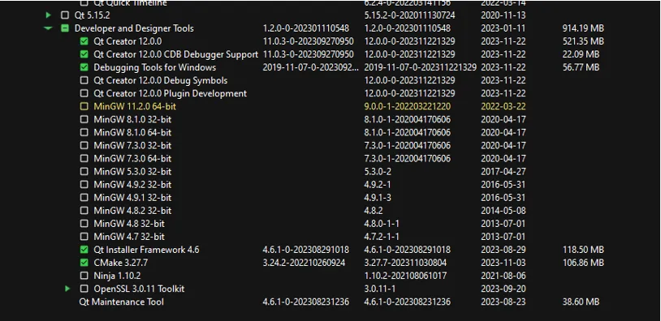Screen dimensions: 661x321
Task: Select the MinGW 7.3.0 64-bit label
Action: coord(132,159)
